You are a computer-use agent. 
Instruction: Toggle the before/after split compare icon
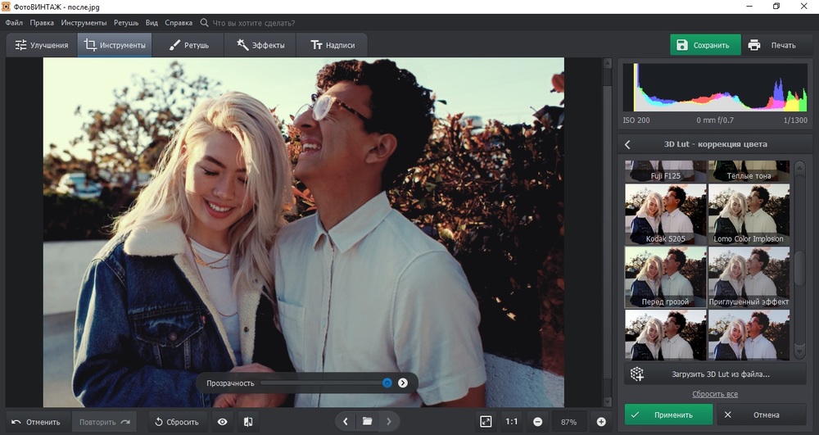click(248, 422)
